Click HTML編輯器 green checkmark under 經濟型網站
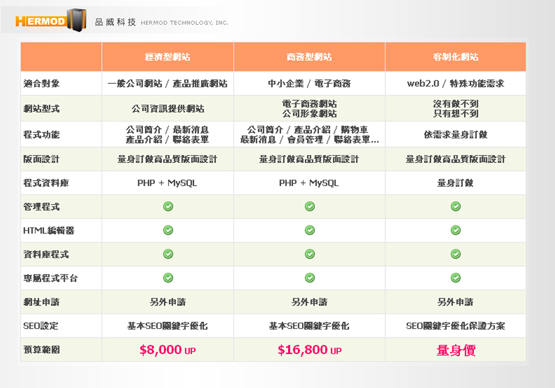This screenshot has height=388, width=555. [x=168, y=230]
